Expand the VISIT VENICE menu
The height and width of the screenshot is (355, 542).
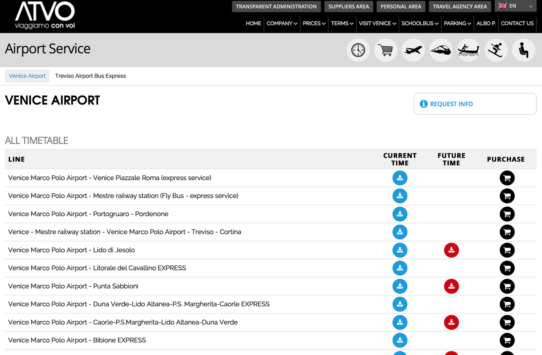coord(378,23)
